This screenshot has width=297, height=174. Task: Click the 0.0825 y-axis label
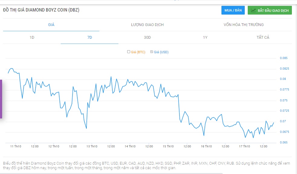coord(284,68)
